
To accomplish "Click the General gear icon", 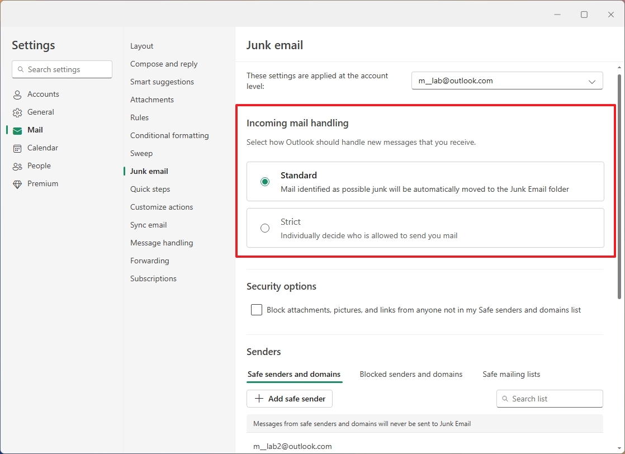I will [17, 113].
